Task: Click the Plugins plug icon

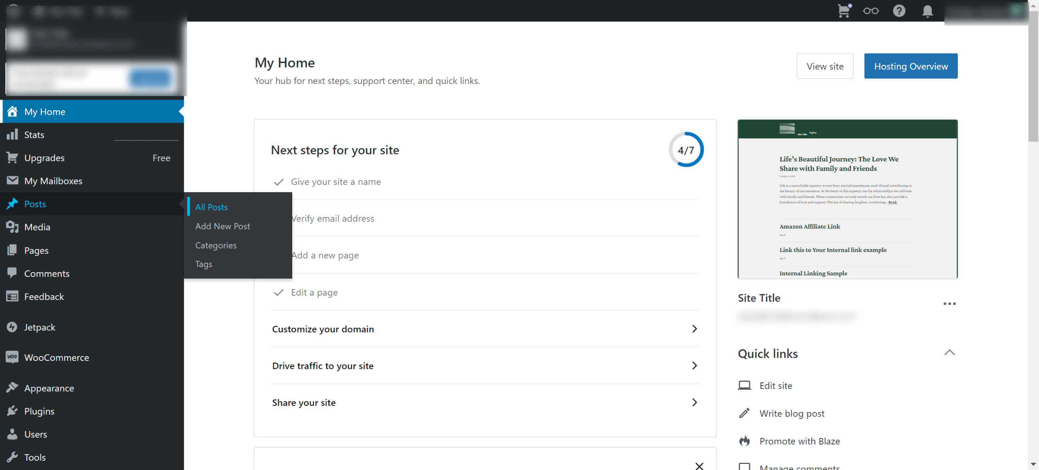Action: [12, 411]
